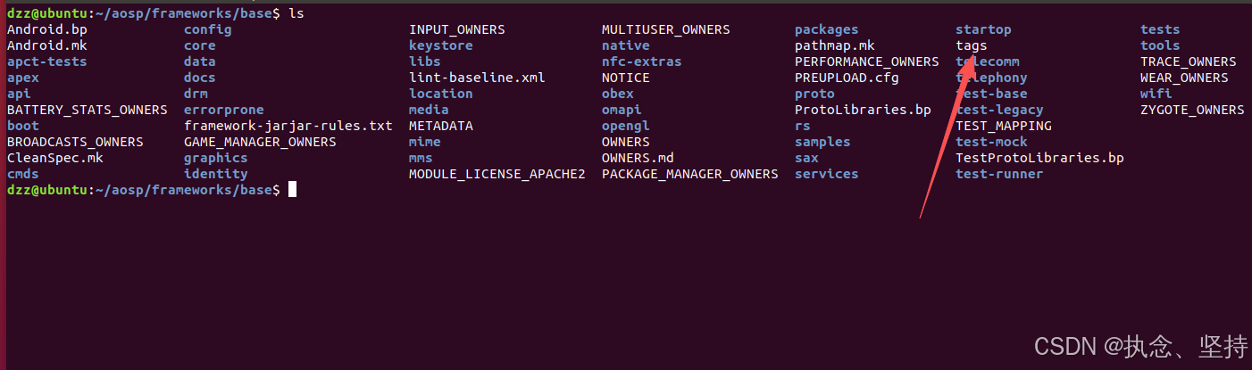Select the identity directory name

coord(216,174)
